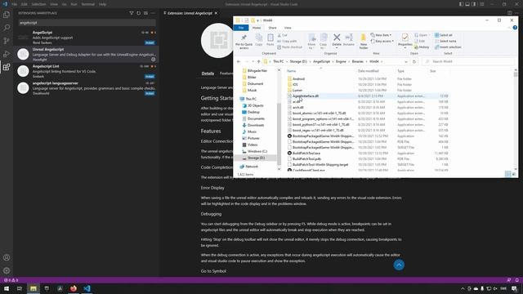Viewport: 523px width, 294px height.
Task: Install the angelscript languageserver extension
Action: [150, 93]
